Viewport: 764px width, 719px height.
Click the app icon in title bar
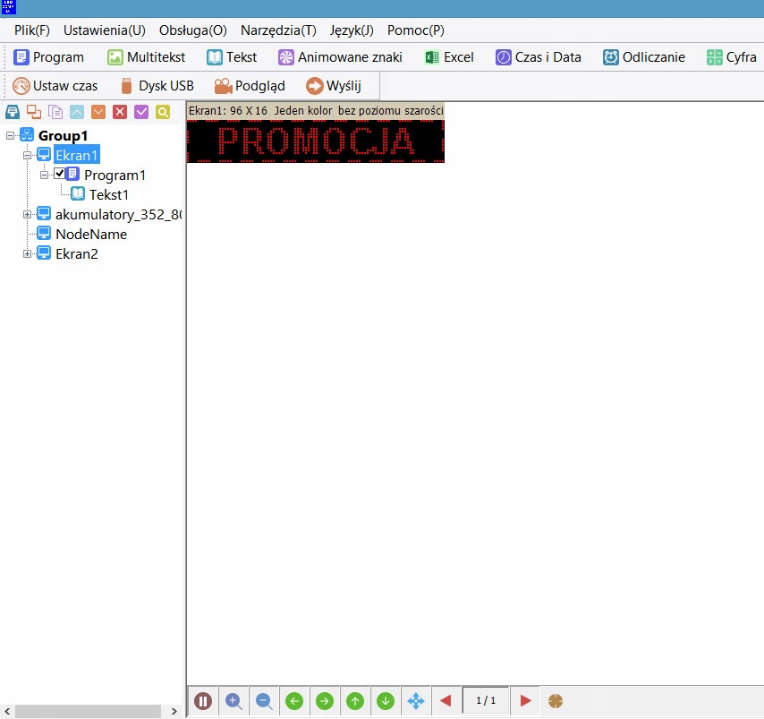click(x=9, y=7)
